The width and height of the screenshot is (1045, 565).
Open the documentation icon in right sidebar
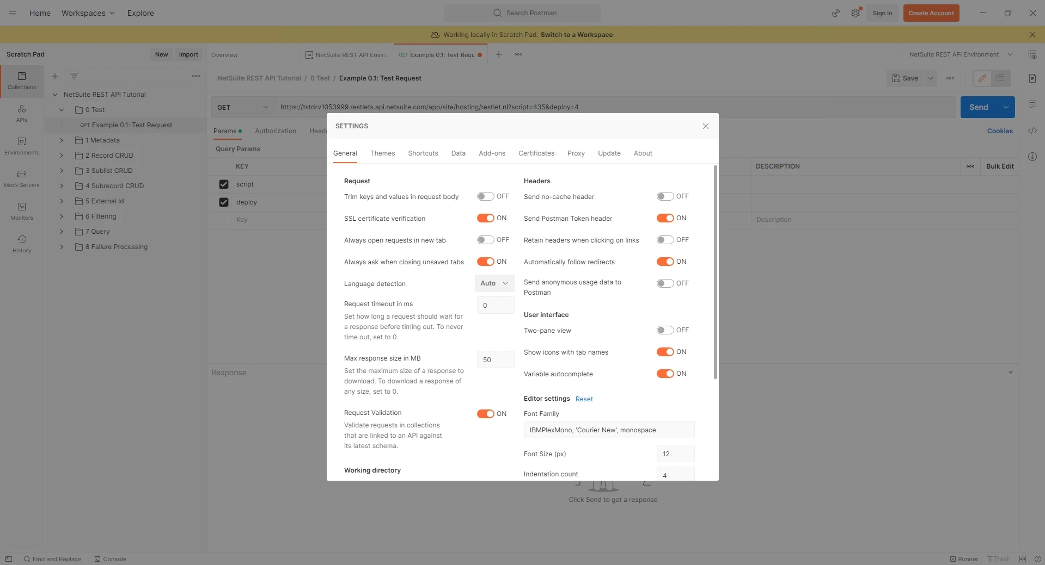click(1032, 78)
